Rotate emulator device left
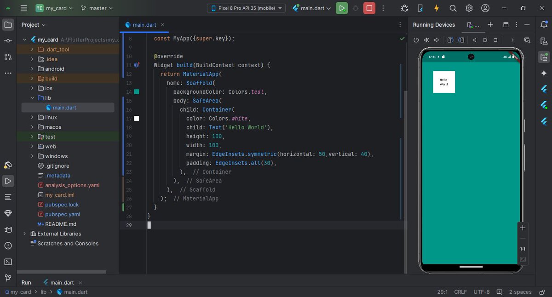Viewport: 552px width, 297px height. 450,40
